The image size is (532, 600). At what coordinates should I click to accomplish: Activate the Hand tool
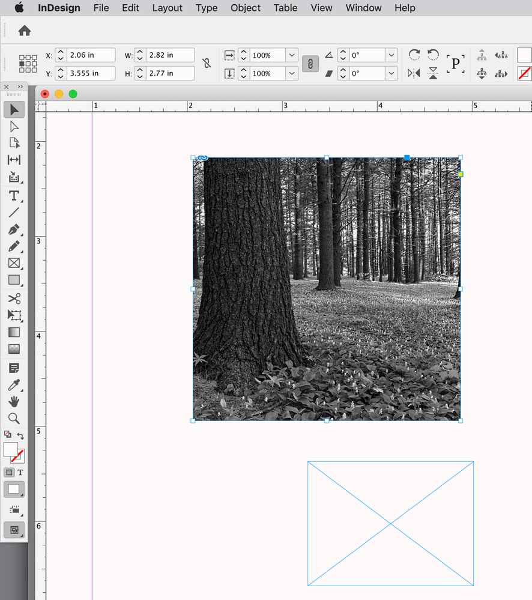coord(14,401)
